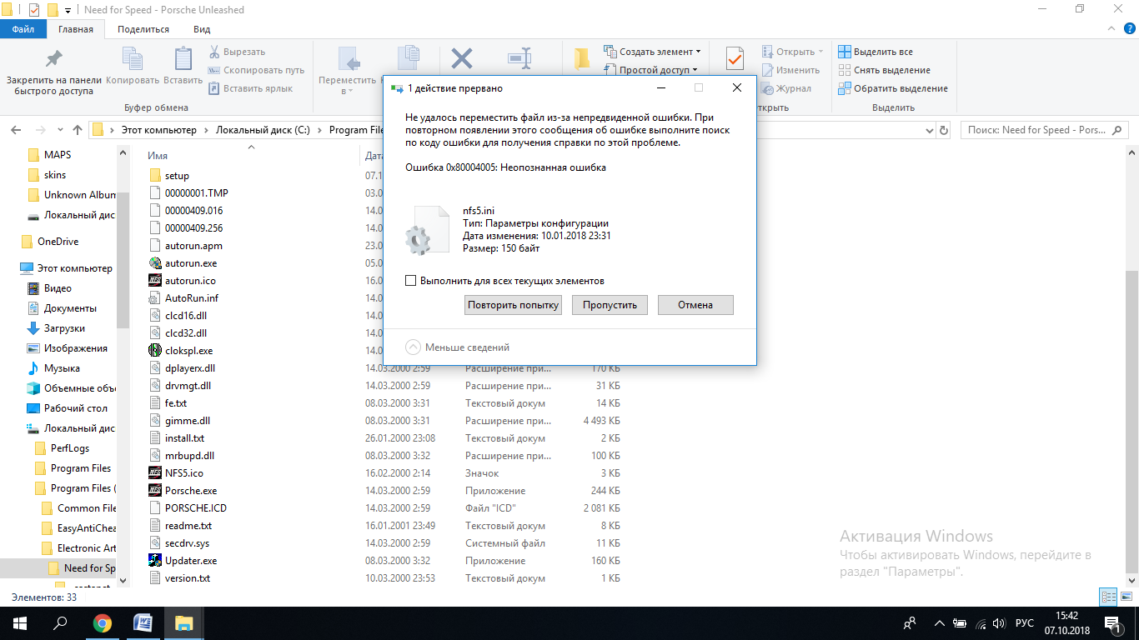Screen dimensions: 1139x640
Task: Click the delete (X) icon in the ribbon
Action: click(461, 59)
